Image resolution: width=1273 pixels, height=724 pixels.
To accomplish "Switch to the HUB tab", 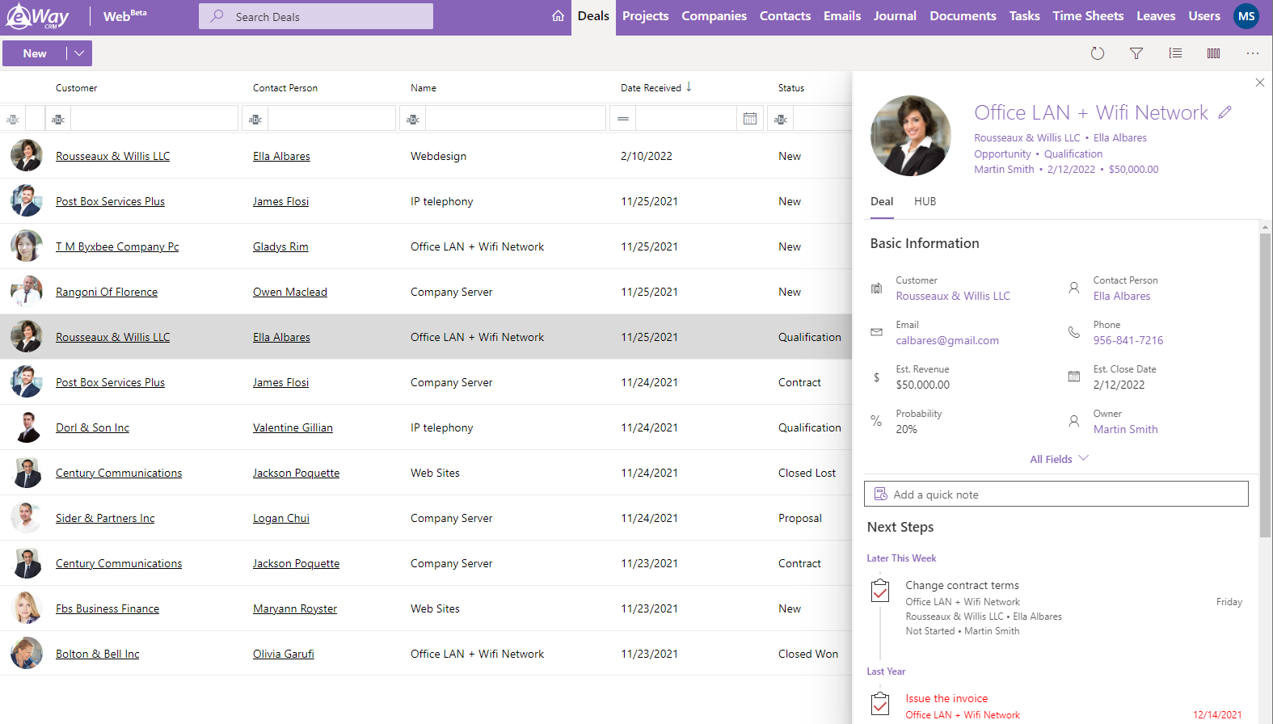I will coord(925,202).
